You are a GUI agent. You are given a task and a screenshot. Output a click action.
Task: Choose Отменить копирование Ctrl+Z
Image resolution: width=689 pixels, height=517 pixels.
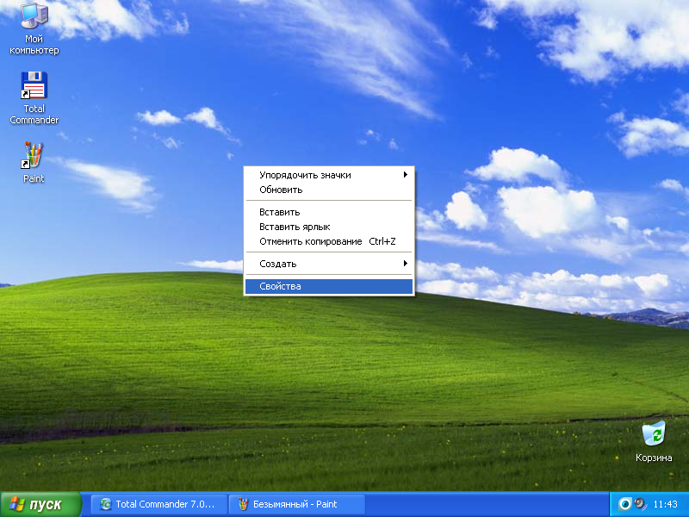click(329, 241)
